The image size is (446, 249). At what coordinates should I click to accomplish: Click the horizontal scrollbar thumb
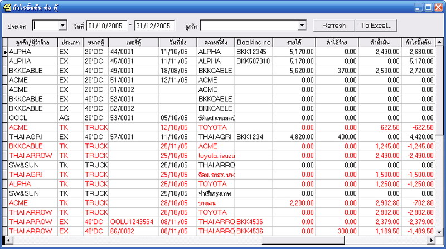point(303,240)
